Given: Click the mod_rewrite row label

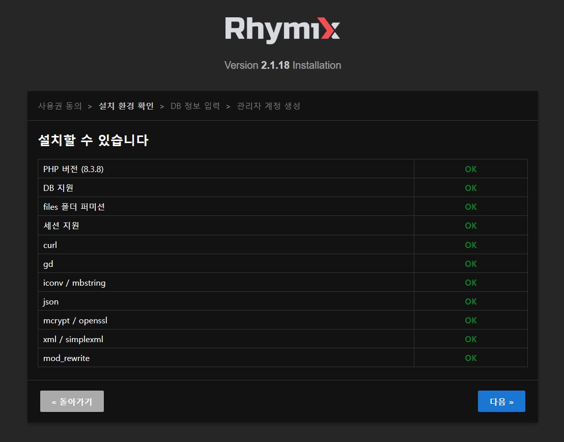Looking at the screenshot, I should coord(66,358).
